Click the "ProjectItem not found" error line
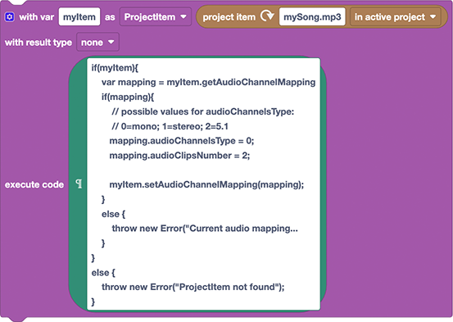Image resolution: width=453 pixels, height=322 pixels. click(193, 287)
